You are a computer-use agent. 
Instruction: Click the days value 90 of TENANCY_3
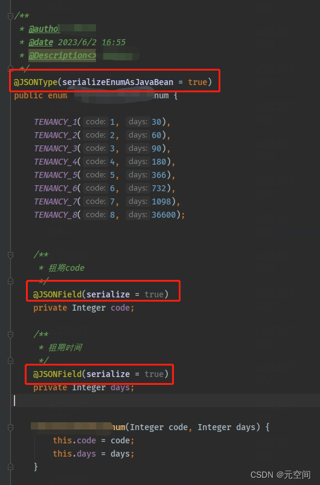click(x=156, y=149)
